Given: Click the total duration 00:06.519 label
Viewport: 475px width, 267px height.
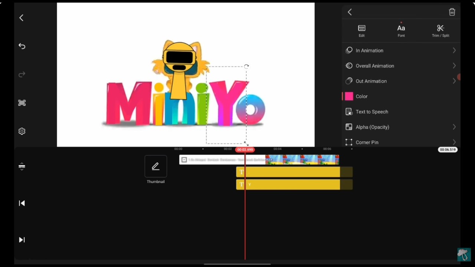Looking at the screenshot, I should (448, 149).
